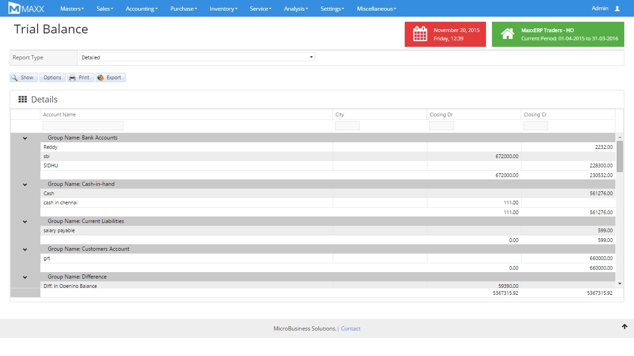Follow the Contact link in footer
Image resolution: width=634 pixels, height=356 pixels.
350,329
